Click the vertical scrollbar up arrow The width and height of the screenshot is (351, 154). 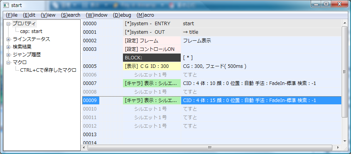(344, 23)
